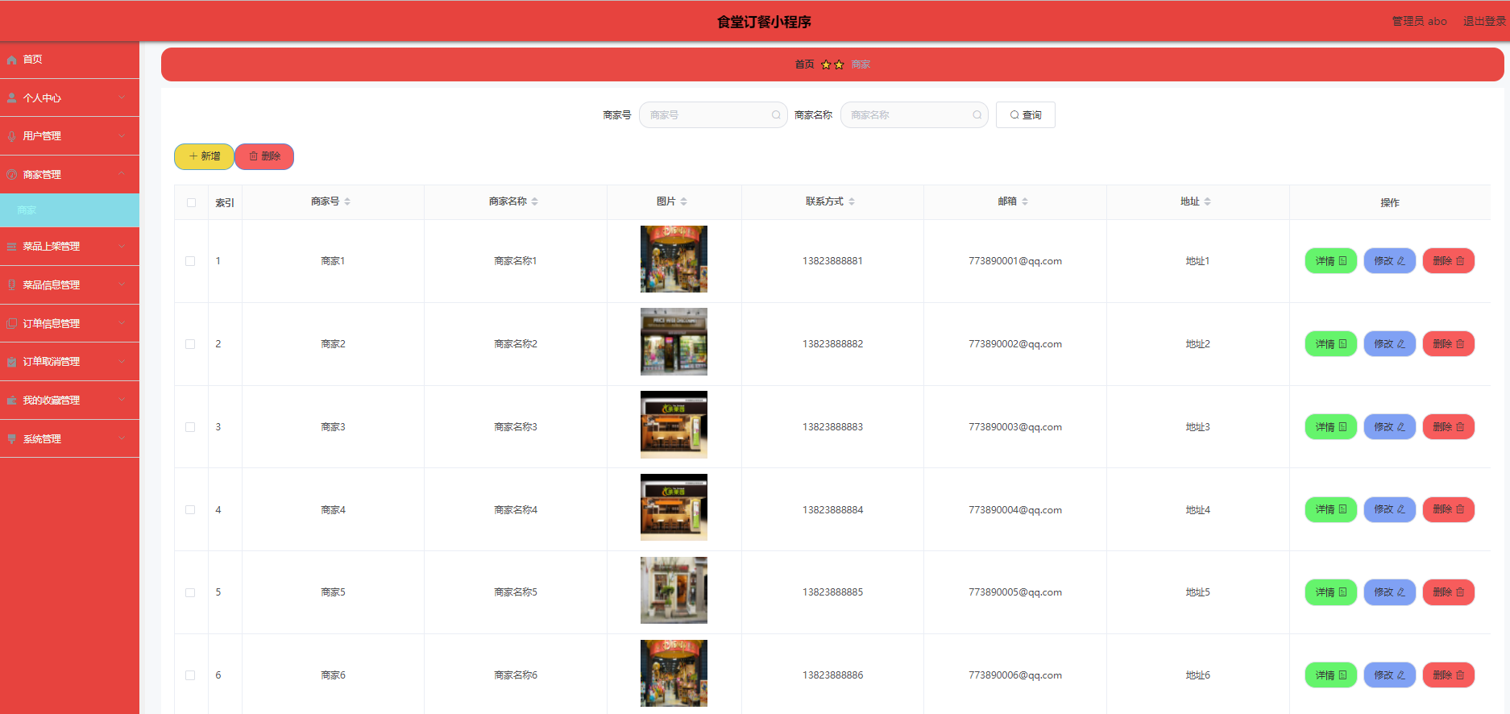Click 删除 delete for 商家6
Image resolution: width=1510 pixels, height=714 pixels.
(1448, 675)
